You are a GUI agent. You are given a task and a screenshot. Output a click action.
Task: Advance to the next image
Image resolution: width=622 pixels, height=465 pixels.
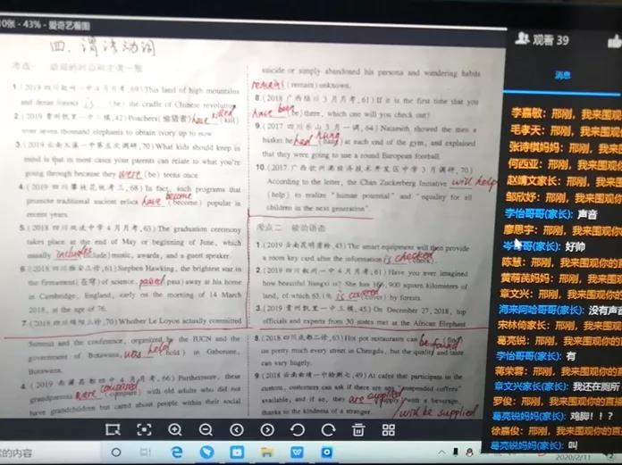click(x=267, y=429)
